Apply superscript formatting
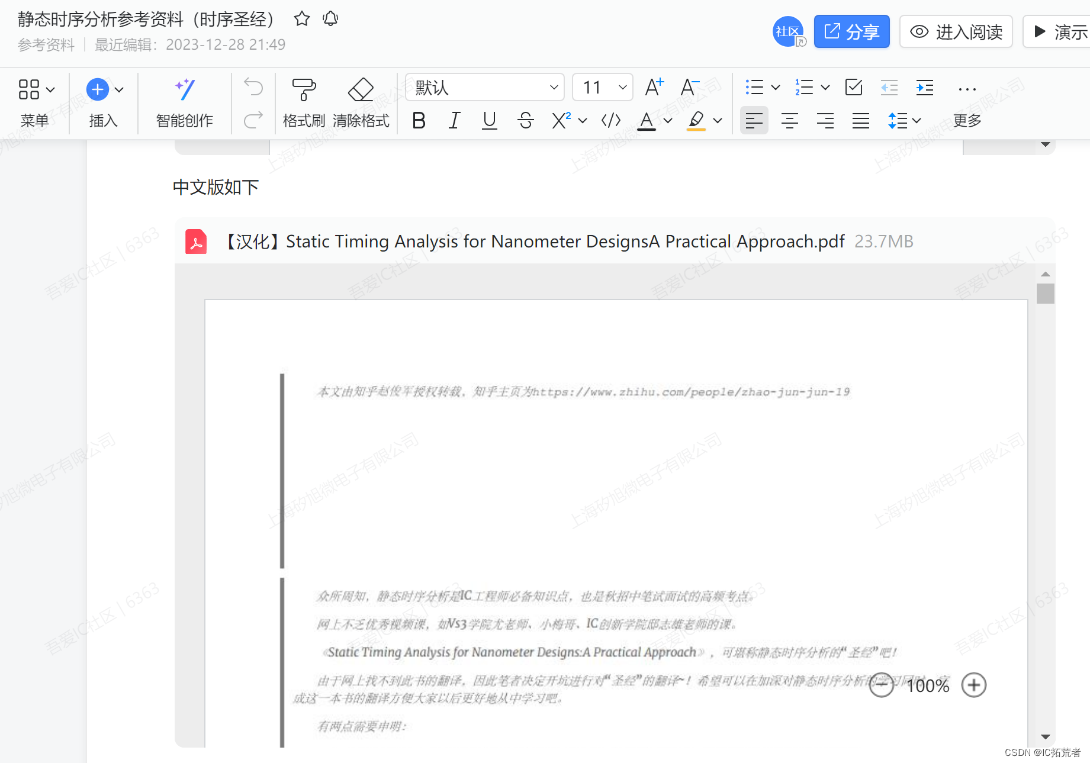Screen dimensions: 1090x763 [x=561, y=121]
